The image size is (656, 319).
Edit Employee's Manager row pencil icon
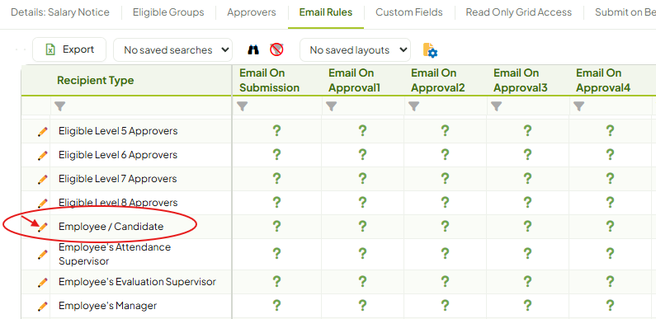click(43, 306)
